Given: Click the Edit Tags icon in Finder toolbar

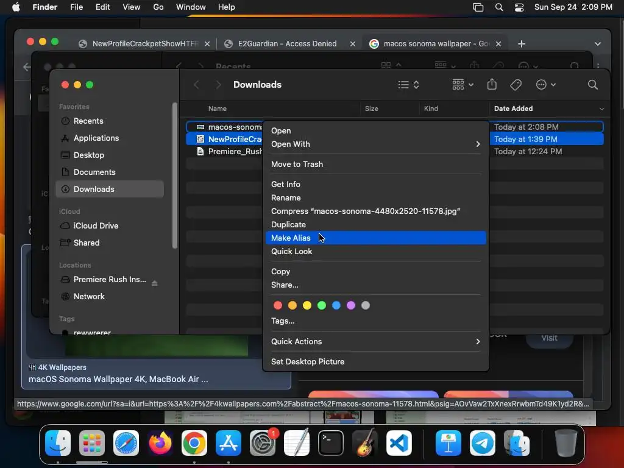Looking at the screenshot, I should [x=516, y=85].
